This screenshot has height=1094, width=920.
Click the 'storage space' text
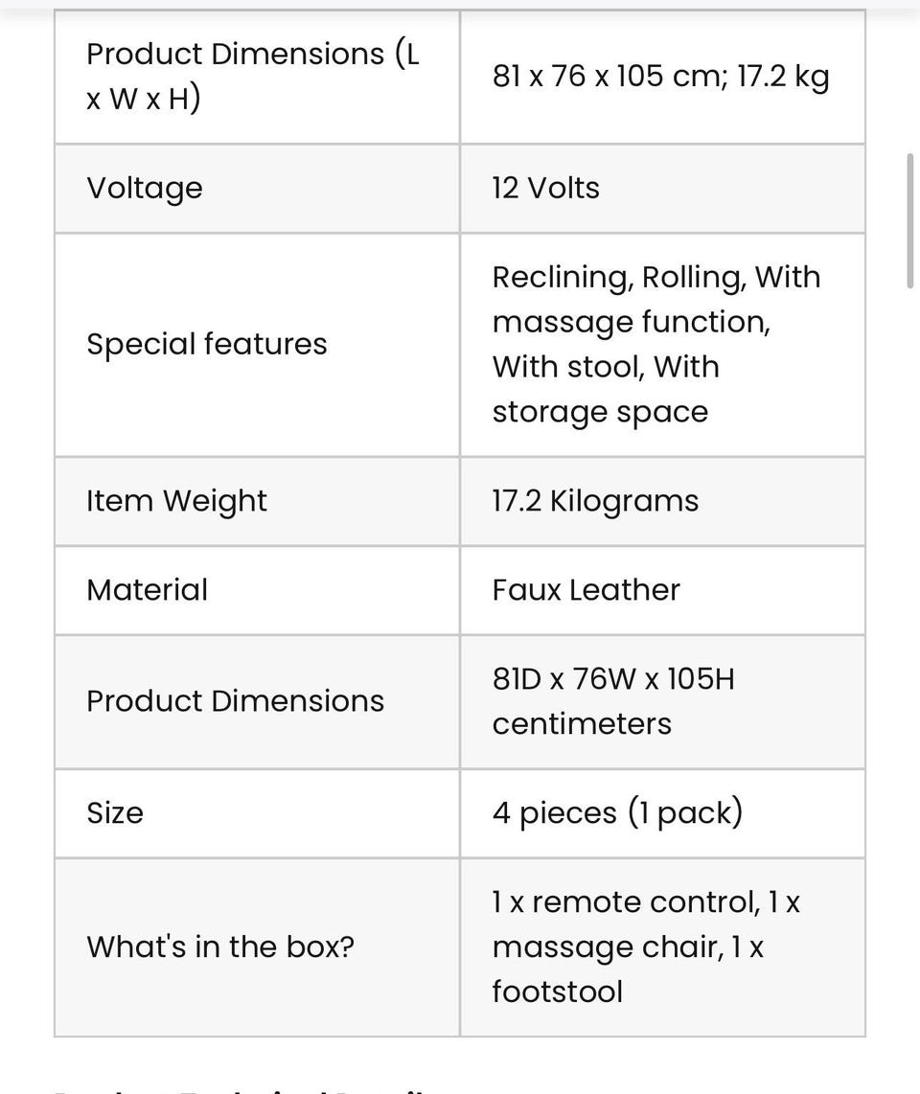click(x=600, y=412)
